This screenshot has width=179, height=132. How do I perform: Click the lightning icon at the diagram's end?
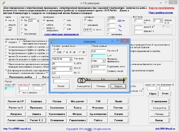(125, 79)
